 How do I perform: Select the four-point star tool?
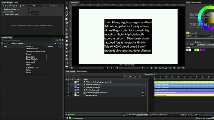pyautogui.click(x=67, y=56)
